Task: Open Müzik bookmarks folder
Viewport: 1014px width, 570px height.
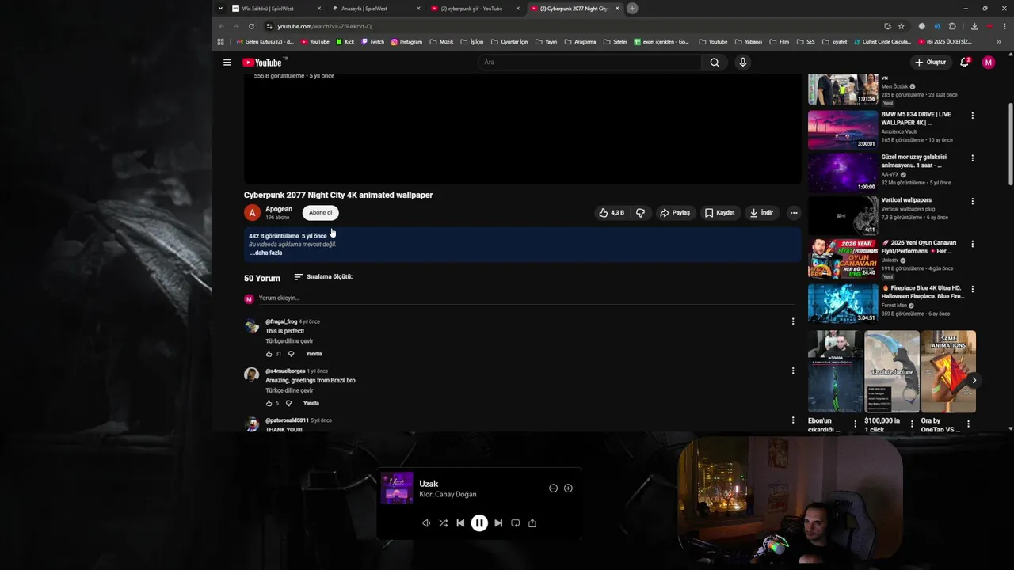Action: tap(440, 42)
